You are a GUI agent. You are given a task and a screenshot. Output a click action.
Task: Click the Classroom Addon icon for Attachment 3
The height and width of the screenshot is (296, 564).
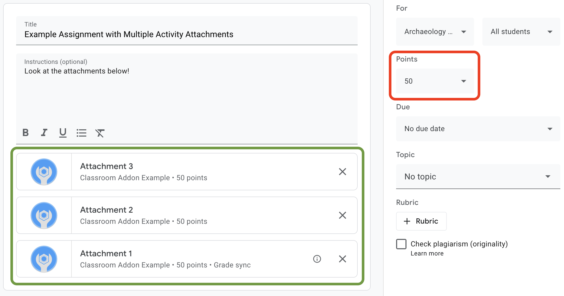tap(44, 171)
